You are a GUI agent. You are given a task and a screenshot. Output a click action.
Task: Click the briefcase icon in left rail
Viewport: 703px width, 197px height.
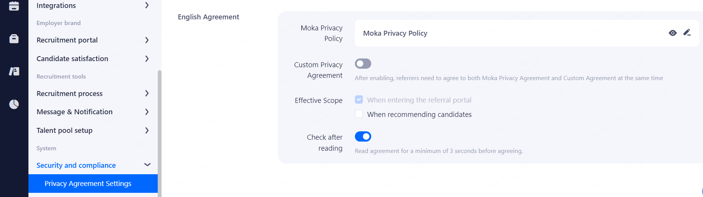click(14, 39)
